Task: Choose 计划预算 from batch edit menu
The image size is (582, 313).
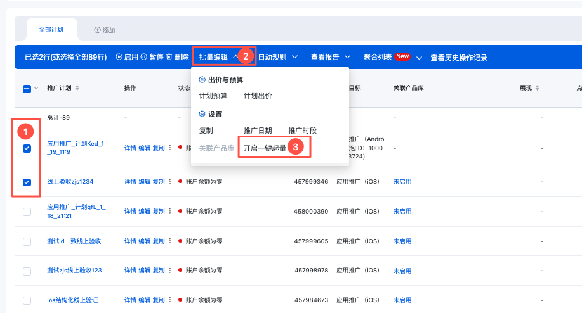Action: click(x=213, y=96)
